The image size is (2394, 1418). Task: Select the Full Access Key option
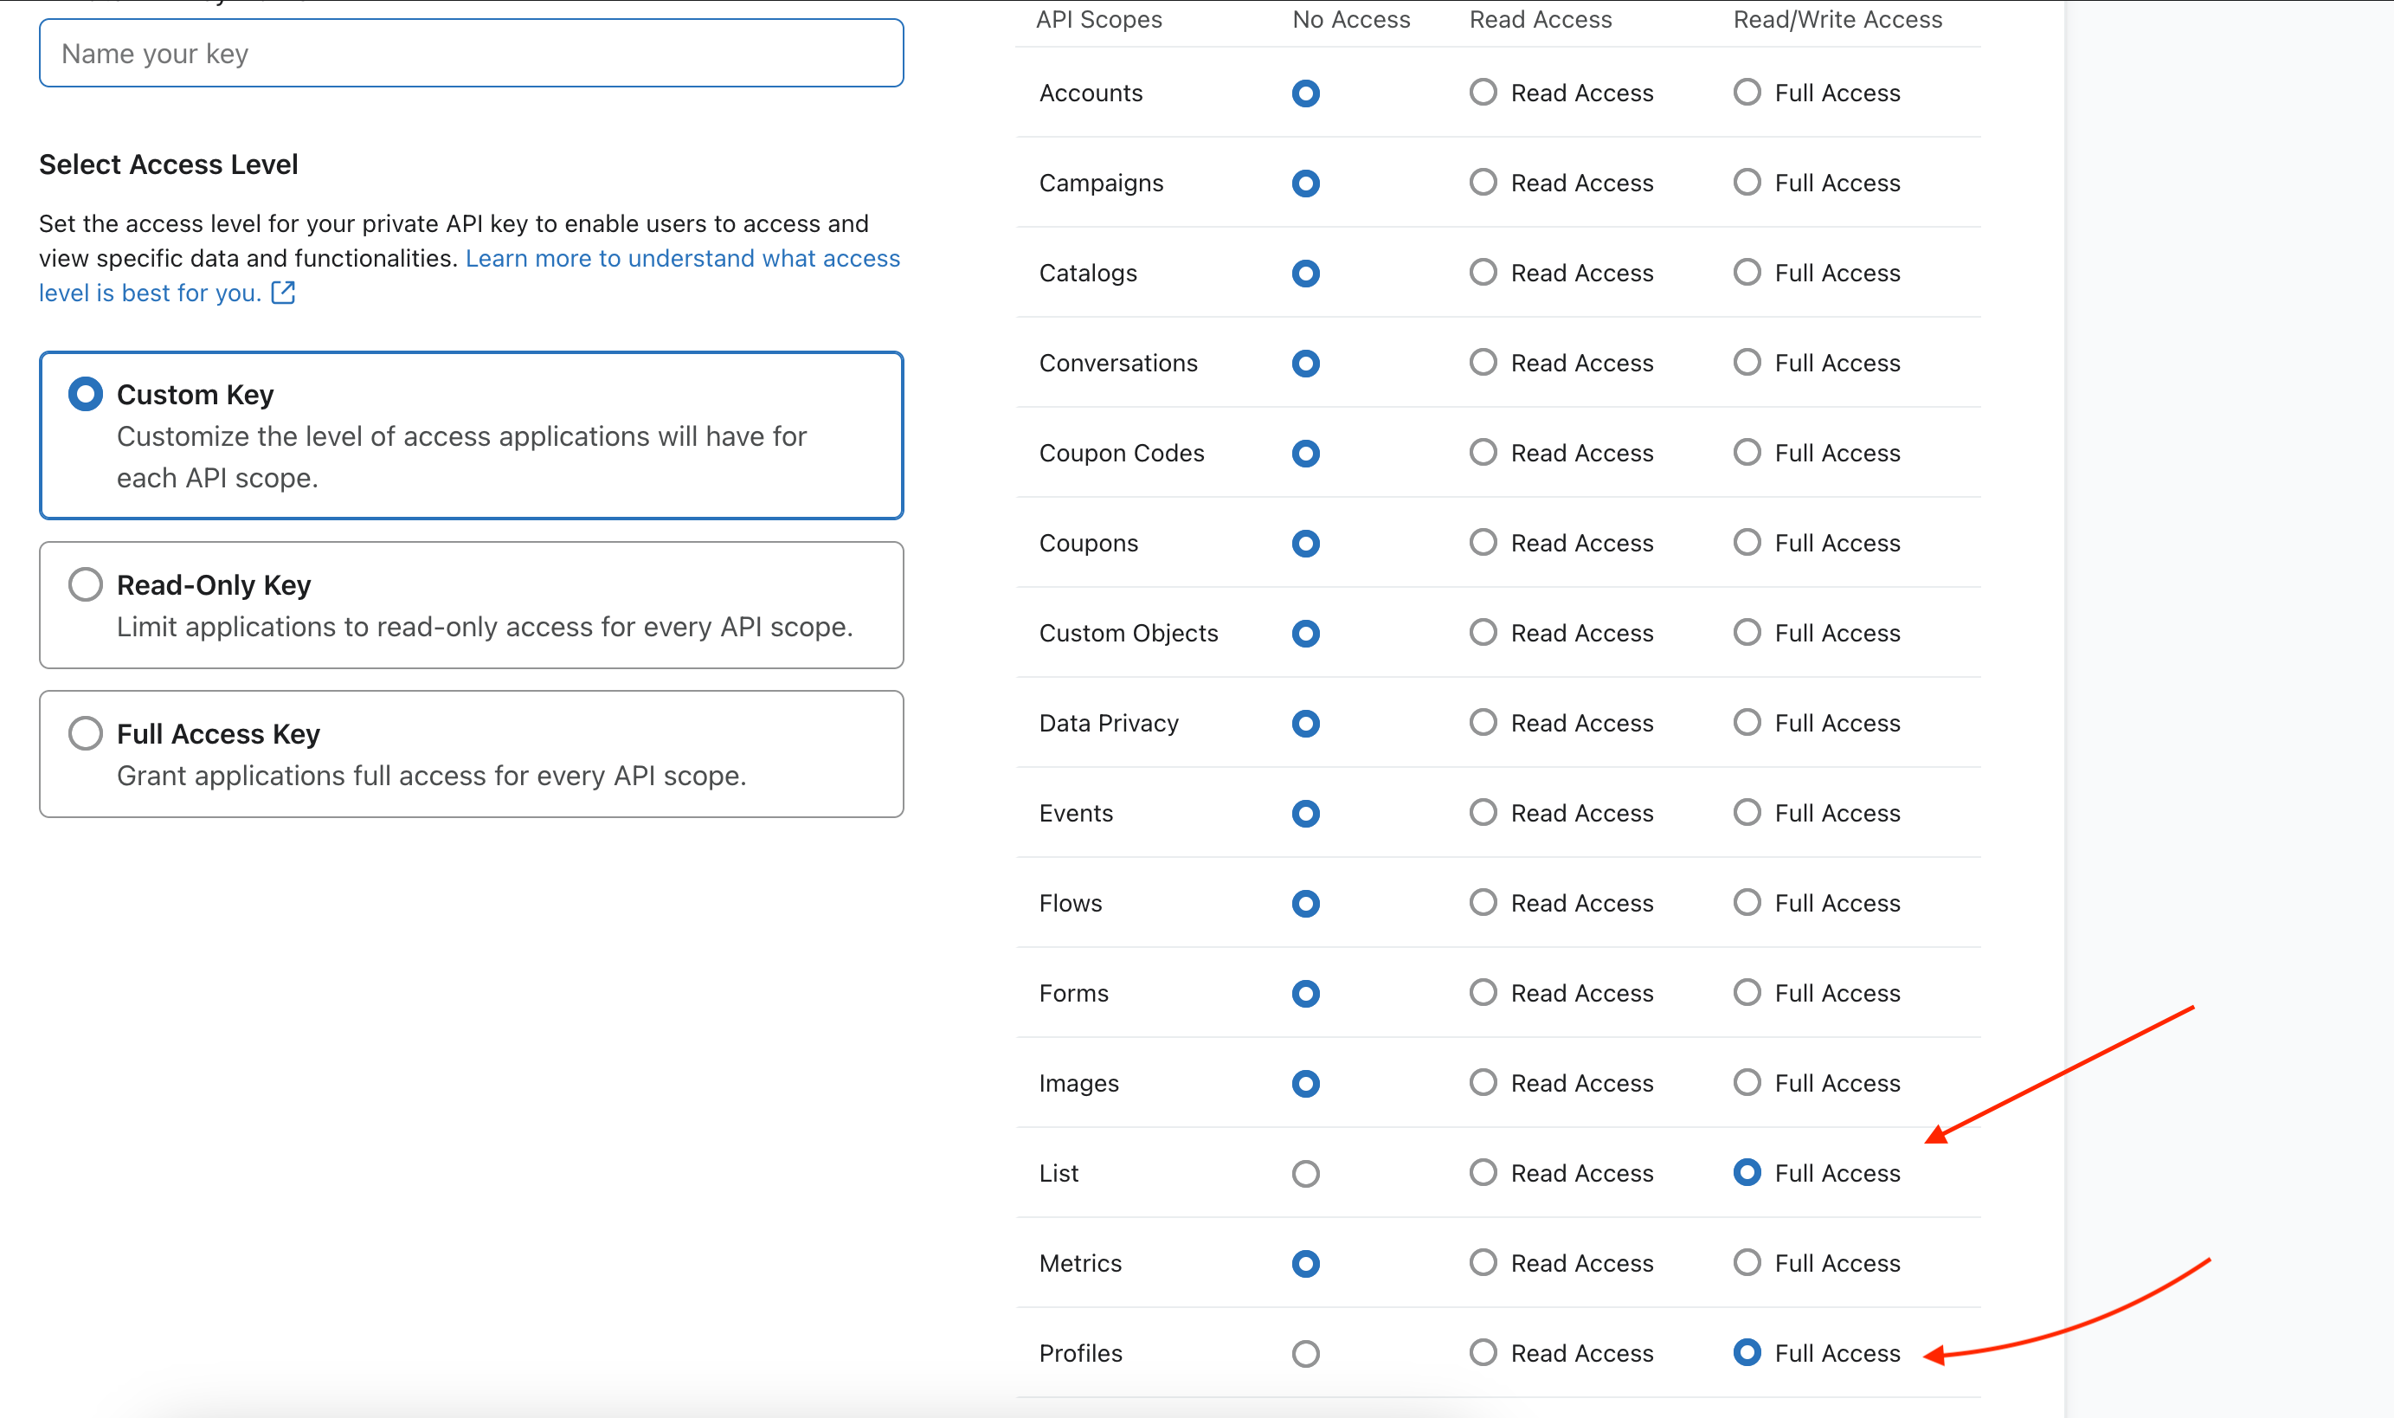[85, 733]
